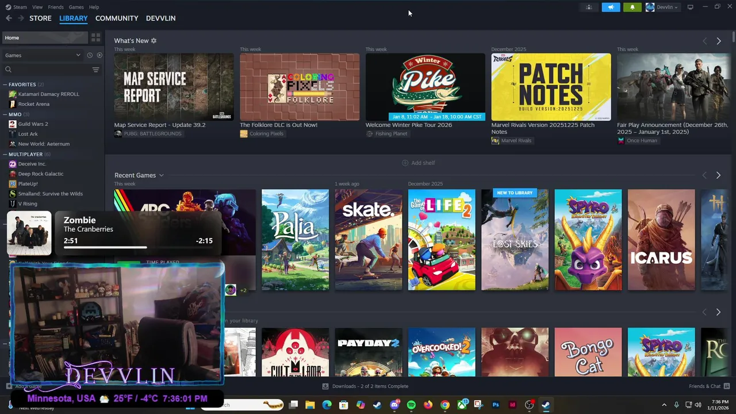The width and height of the screenshot is (736, 414).
Task: Collapse the MMO category
Action: coord(5,114)
